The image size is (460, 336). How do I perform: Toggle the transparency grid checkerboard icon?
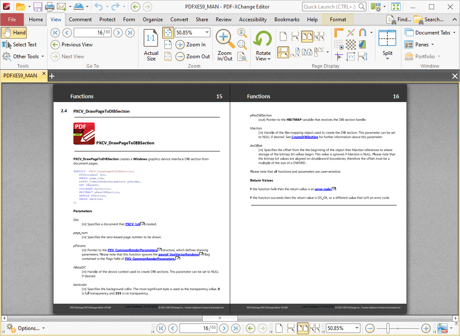pyautogui.click(x=351, y=45)
